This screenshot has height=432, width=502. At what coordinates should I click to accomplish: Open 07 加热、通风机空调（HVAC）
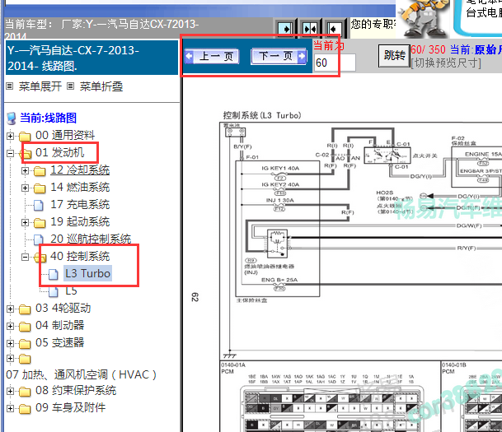(x=81, y=374)
